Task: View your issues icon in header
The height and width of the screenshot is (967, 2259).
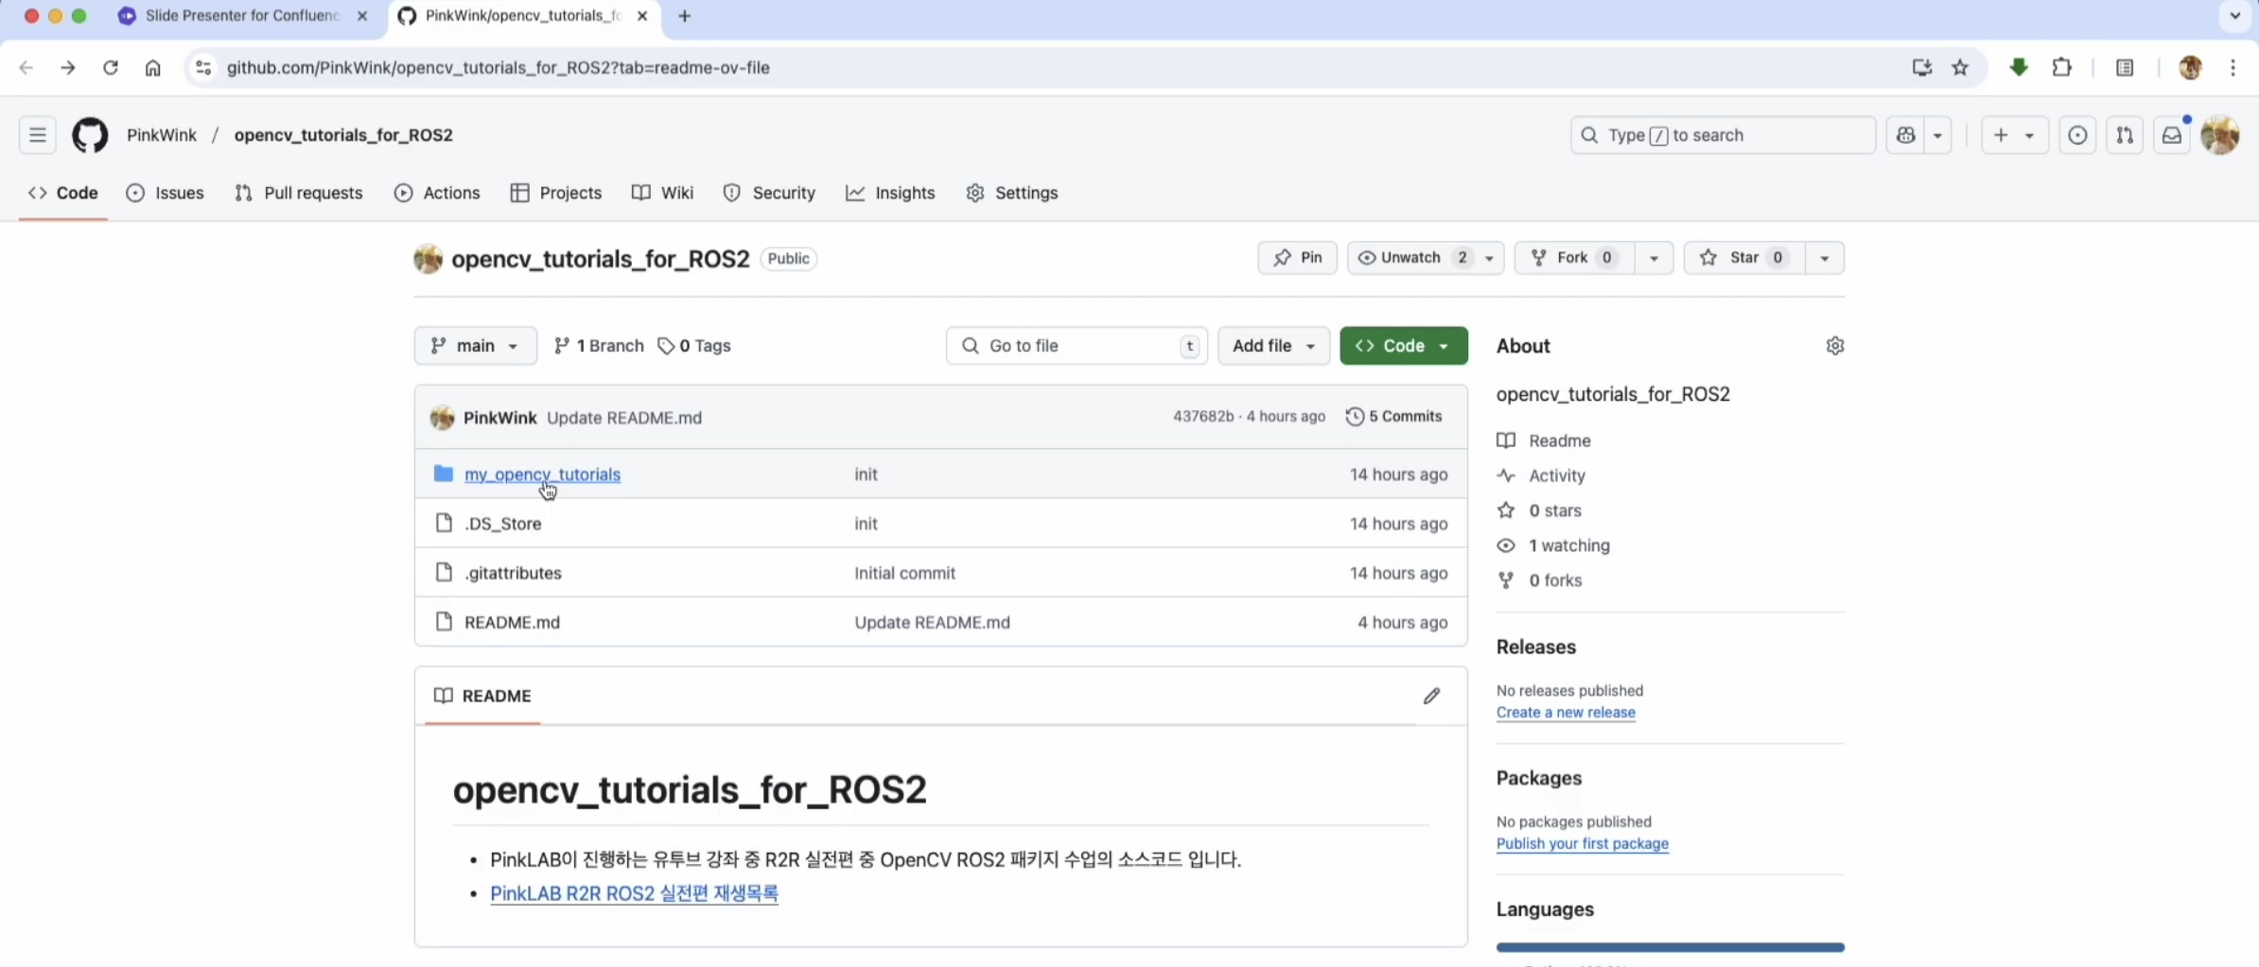Action: (2077, 135)
